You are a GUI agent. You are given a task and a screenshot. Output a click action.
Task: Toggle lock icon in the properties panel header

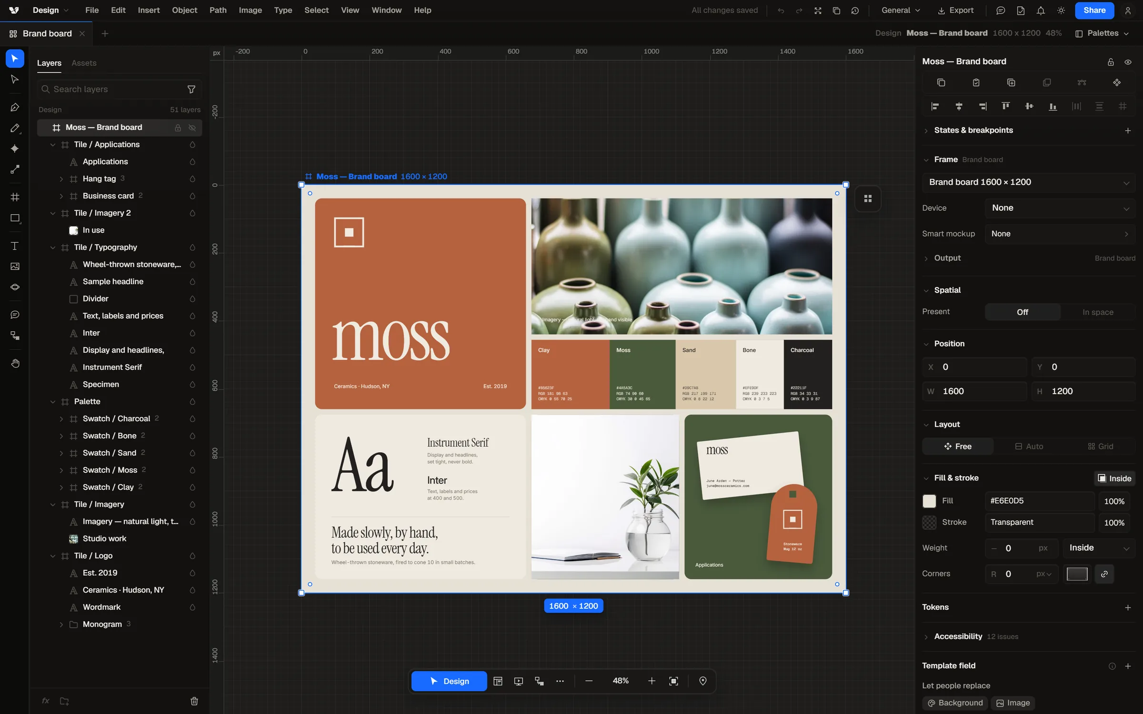pyautogui.click(x=1111, y=62)
